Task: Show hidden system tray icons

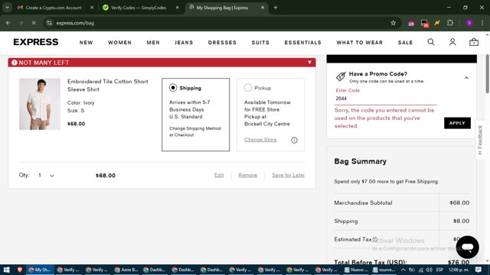Action: pyautogui.click(x=403, y=270)
